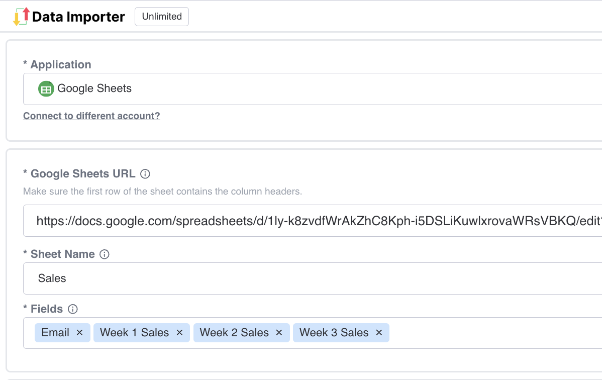
Task: Focus the Google Sheets URL input
Action: 313,221
